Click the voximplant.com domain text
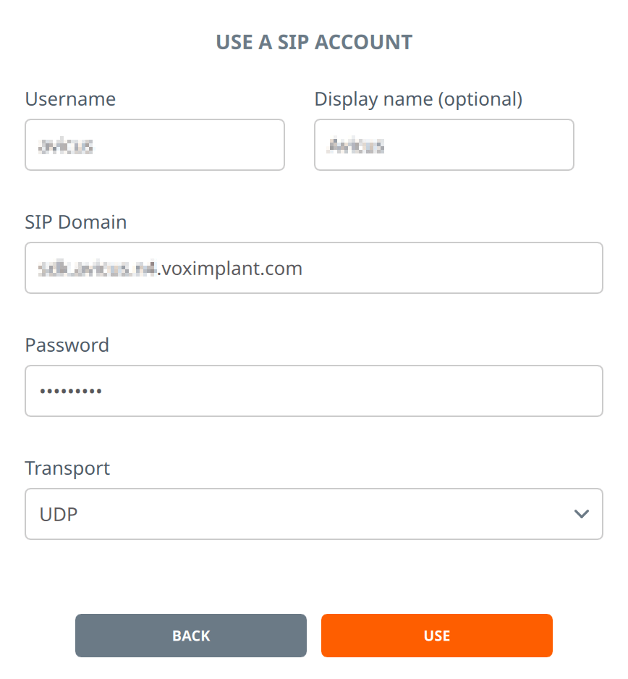 (239, 268)
